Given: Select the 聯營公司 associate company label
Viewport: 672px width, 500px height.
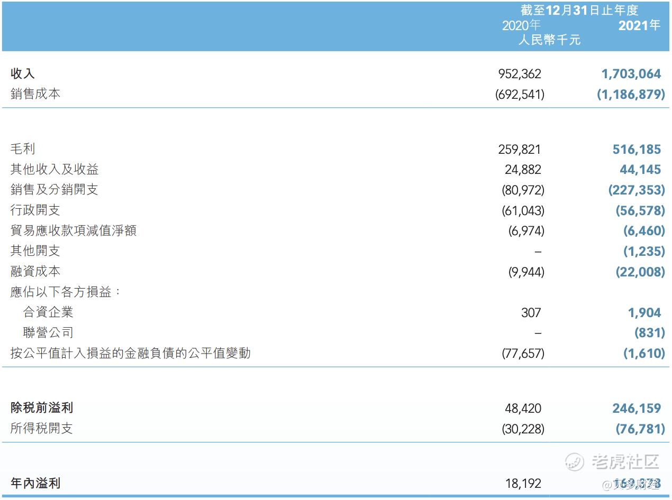Looking at the screenshot, I should [x=48, y=333].
